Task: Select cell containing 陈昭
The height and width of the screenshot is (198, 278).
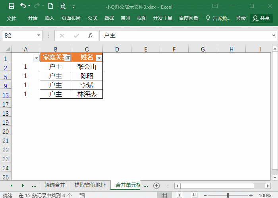Action: pyautogui.click(x=87, y=76)
